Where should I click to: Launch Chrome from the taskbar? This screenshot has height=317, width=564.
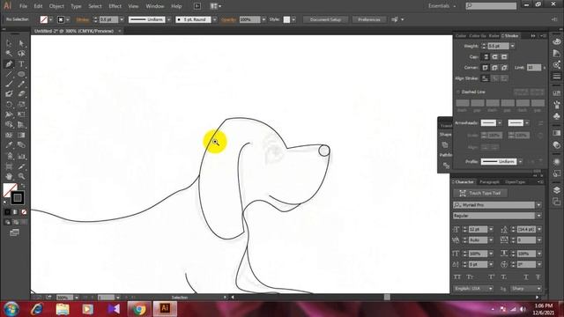(x=139, y=309)
